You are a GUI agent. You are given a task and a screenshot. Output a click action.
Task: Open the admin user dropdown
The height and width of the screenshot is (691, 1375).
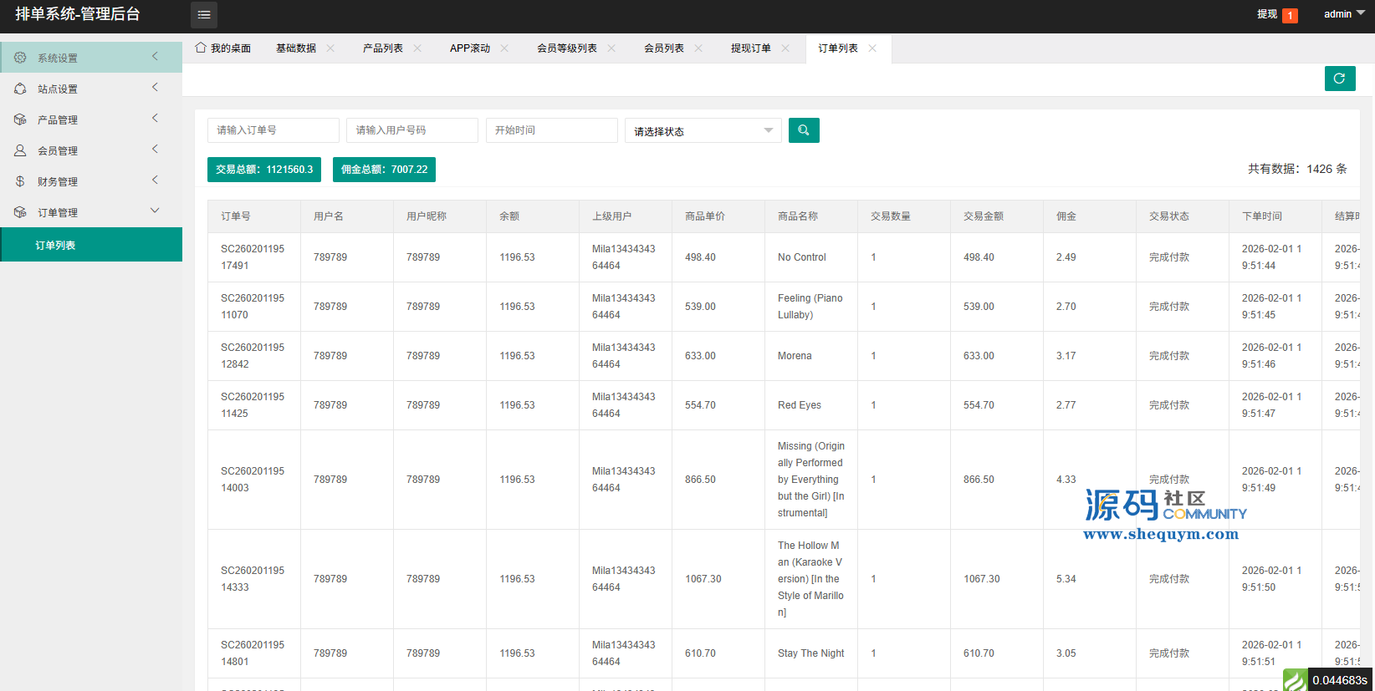tap(1343, 14)
